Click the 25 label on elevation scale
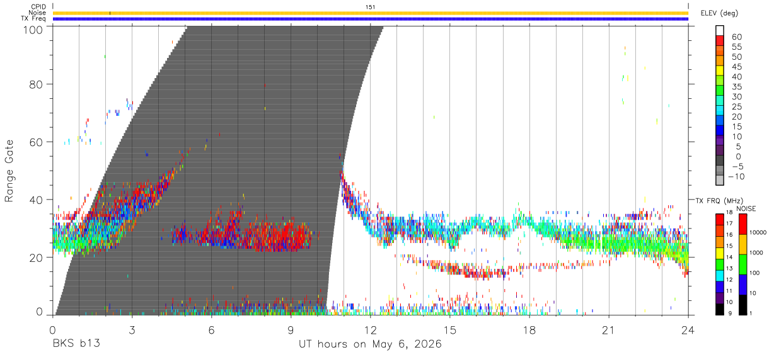774x357 pixels. pyautogui.click(x=736, y=106)
